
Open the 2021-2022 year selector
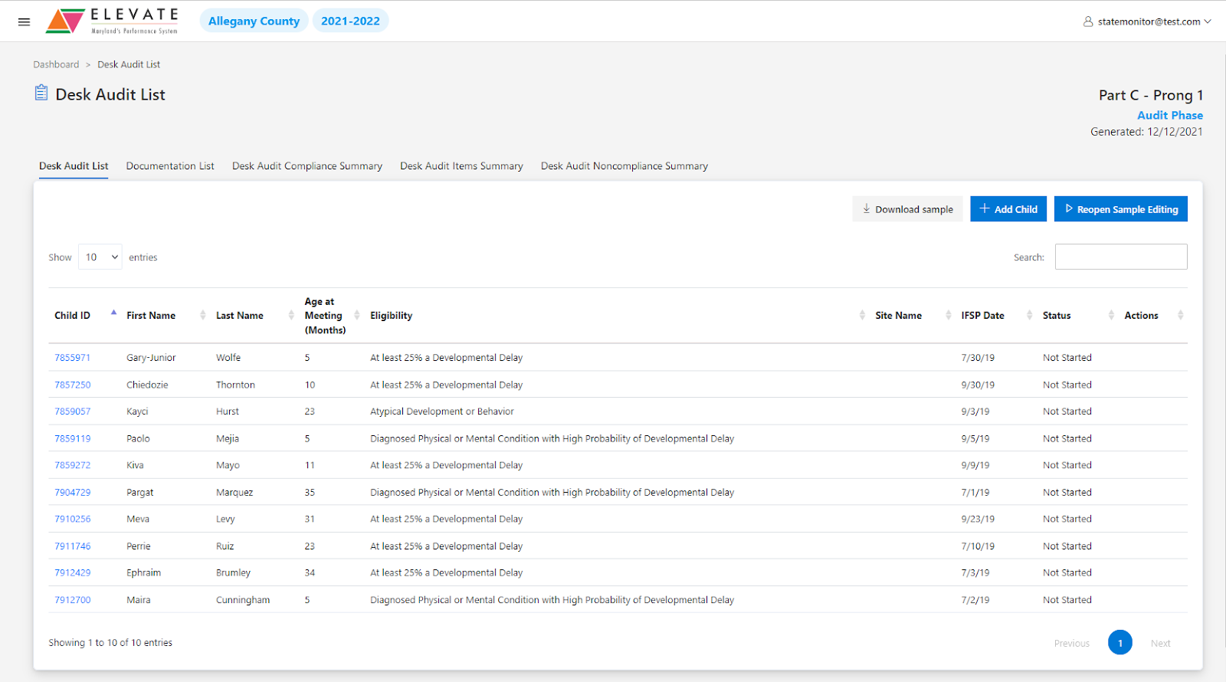point(350,21)
